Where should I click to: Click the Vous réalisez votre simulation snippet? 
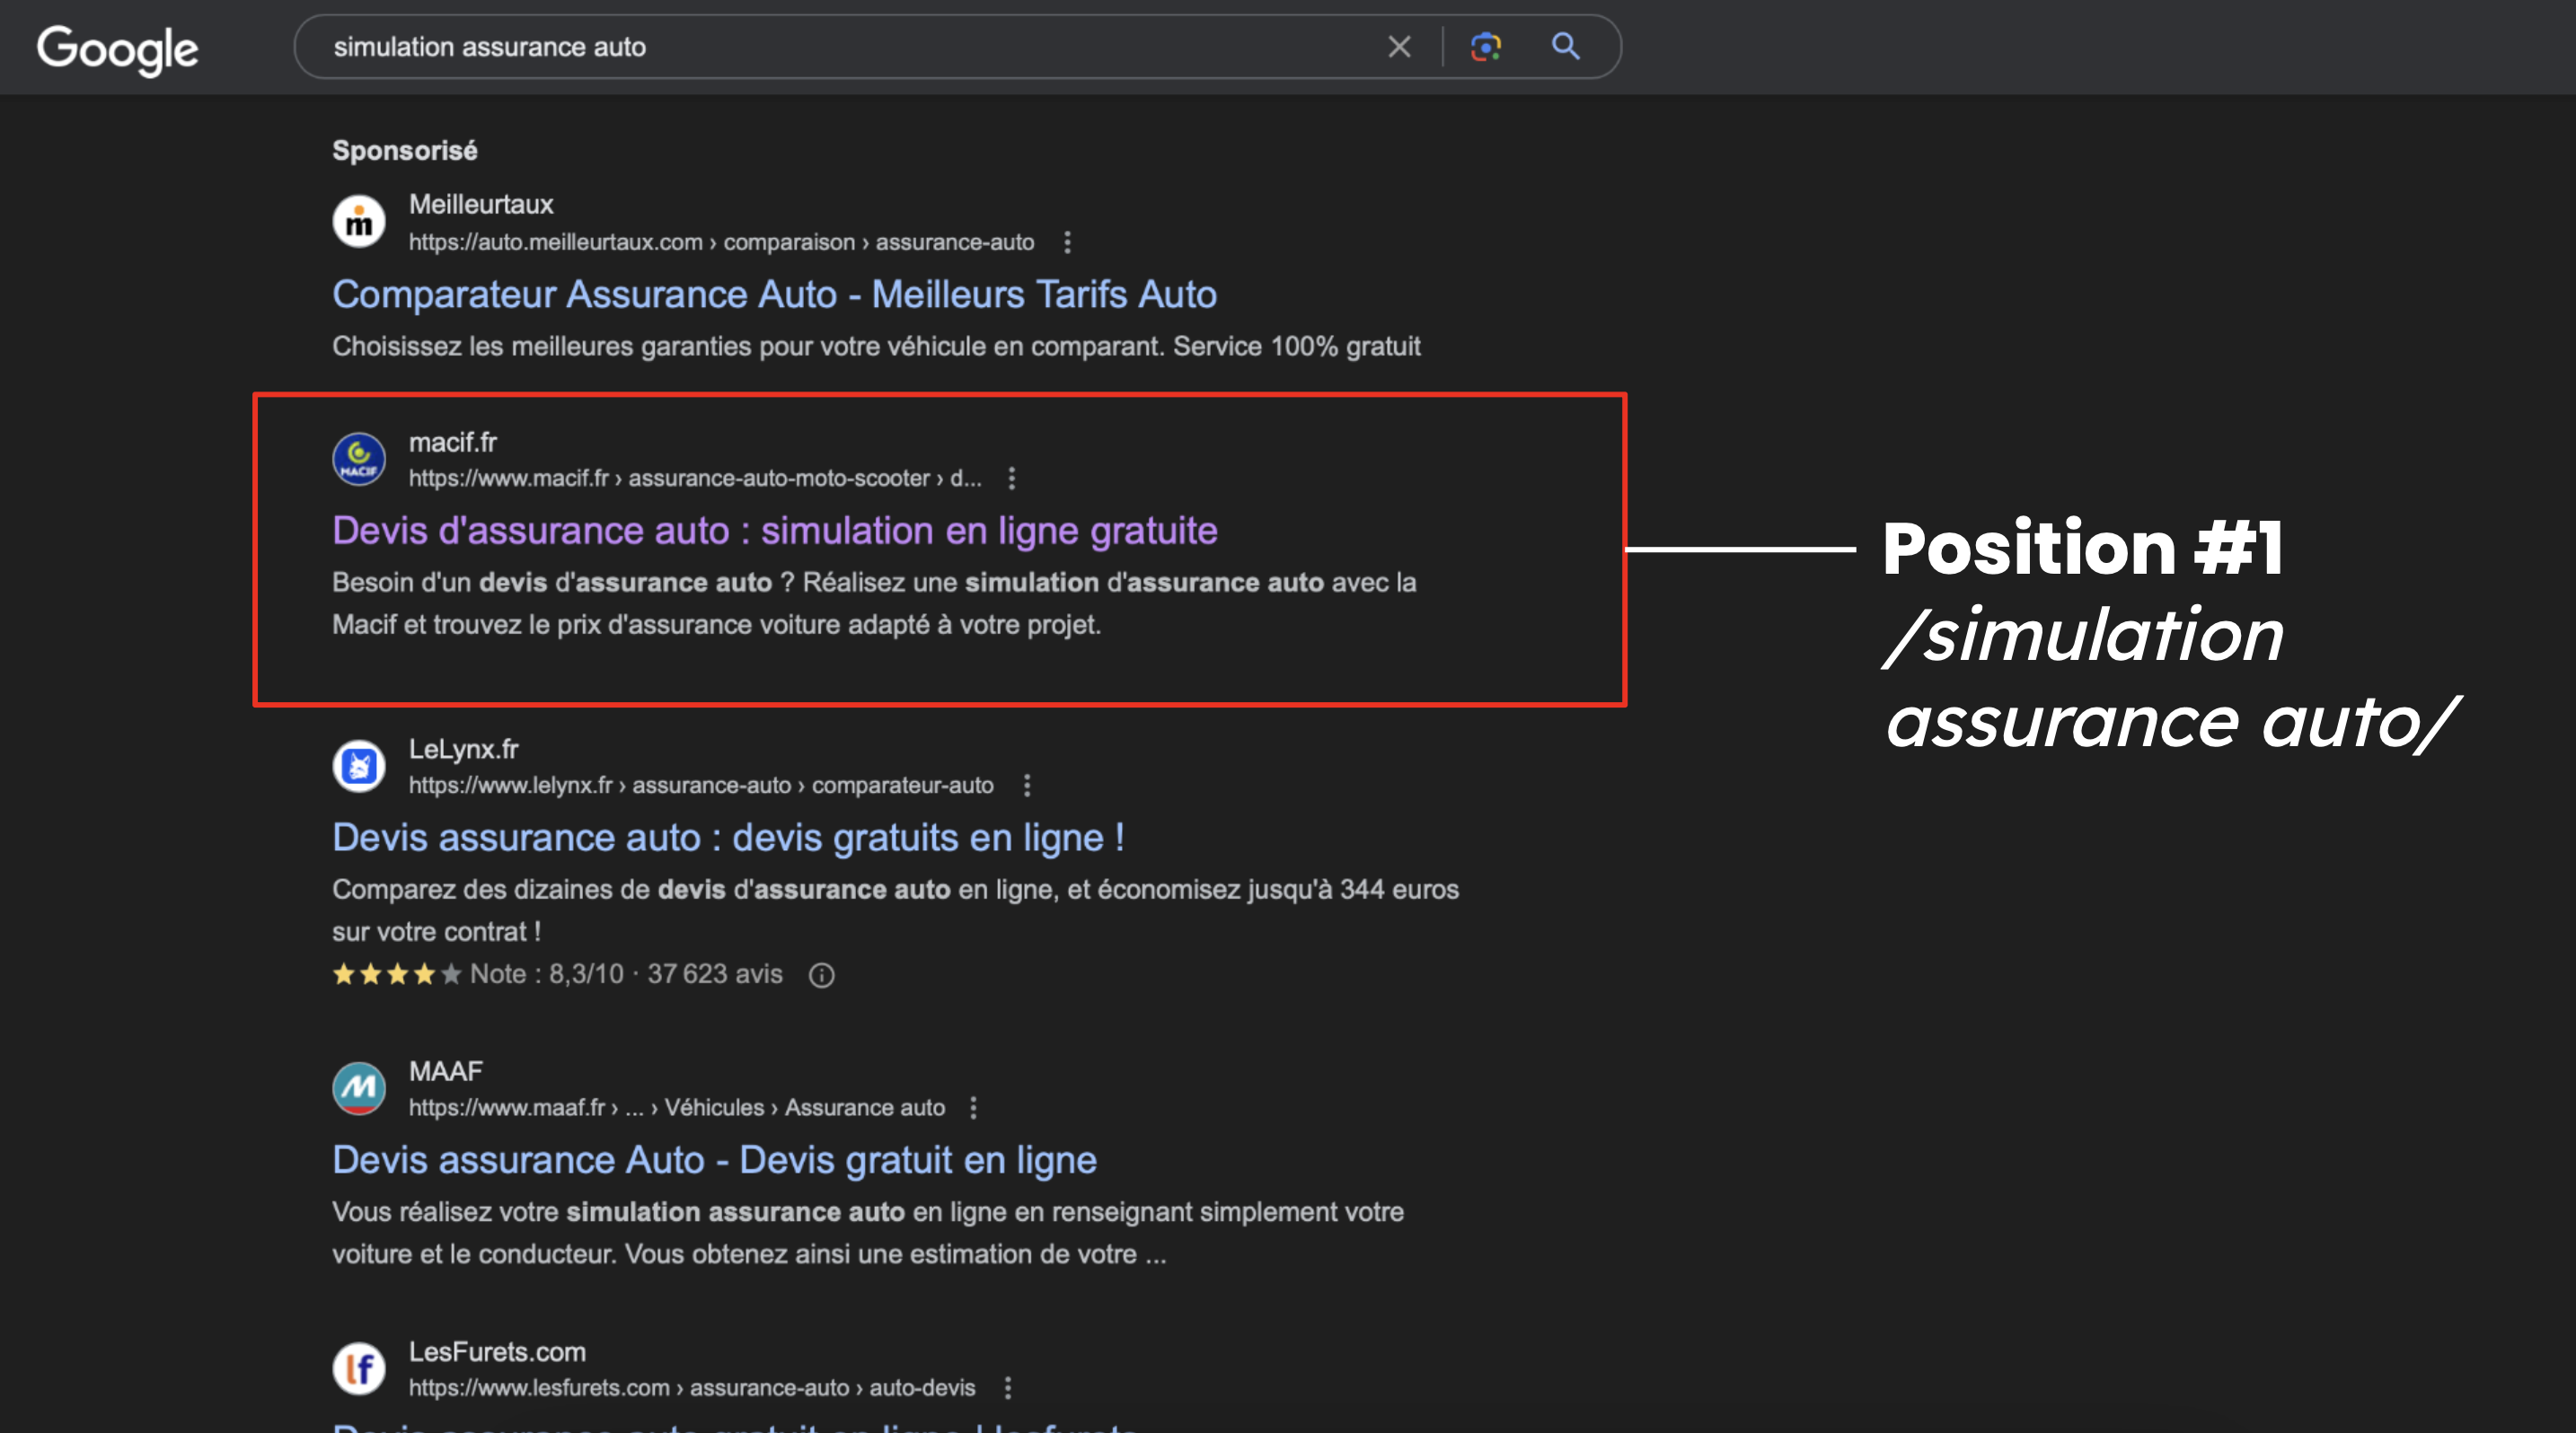click(868, 1233)
